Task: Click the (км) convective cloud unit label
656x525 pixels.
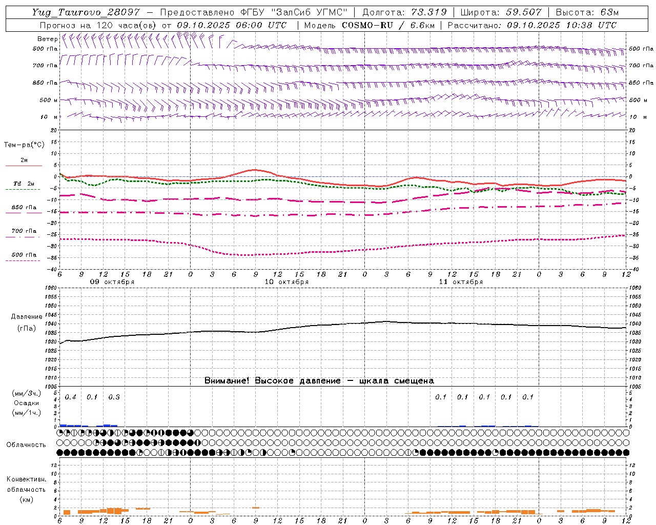Action: (x=26, y=499)
